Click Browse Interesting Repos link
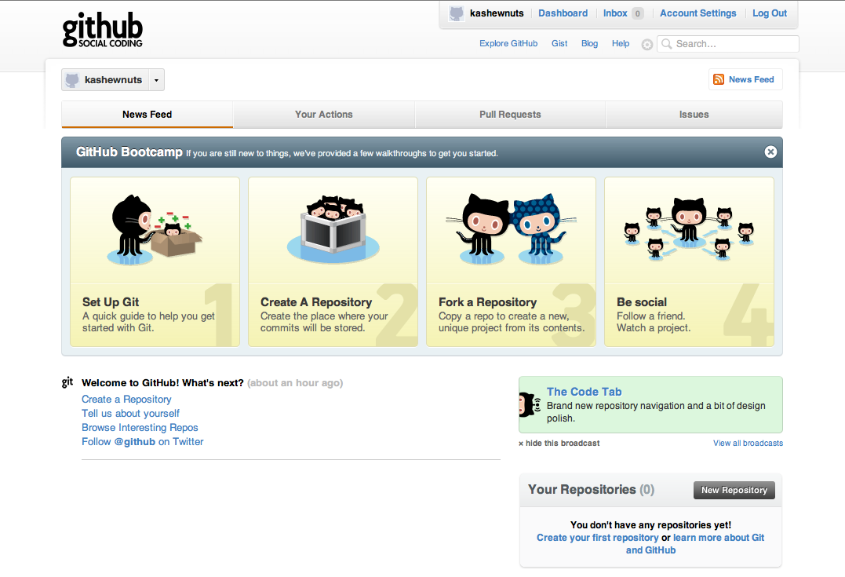The width and height of the screenshot is (845, 577). tap(140, 428)
